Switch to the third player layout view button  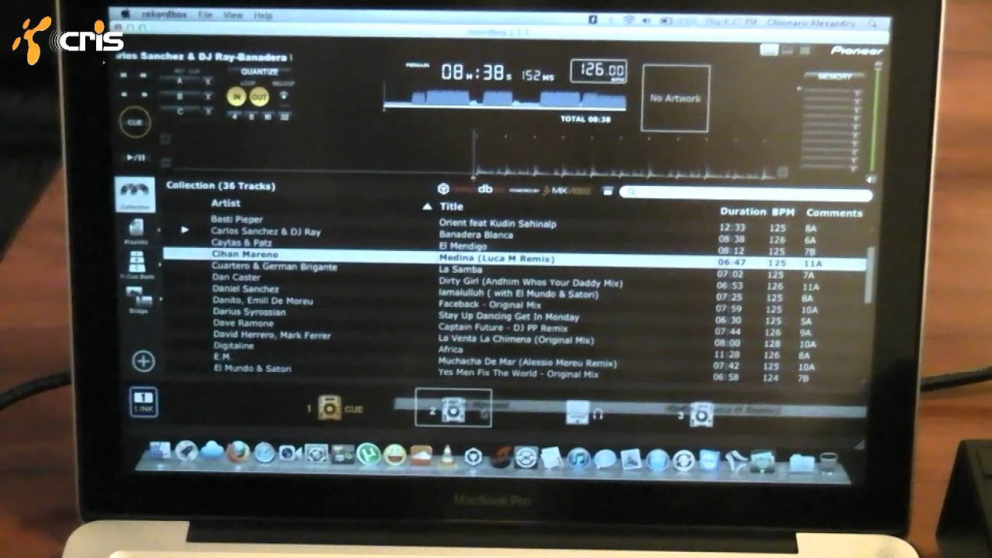coord(805,50)
